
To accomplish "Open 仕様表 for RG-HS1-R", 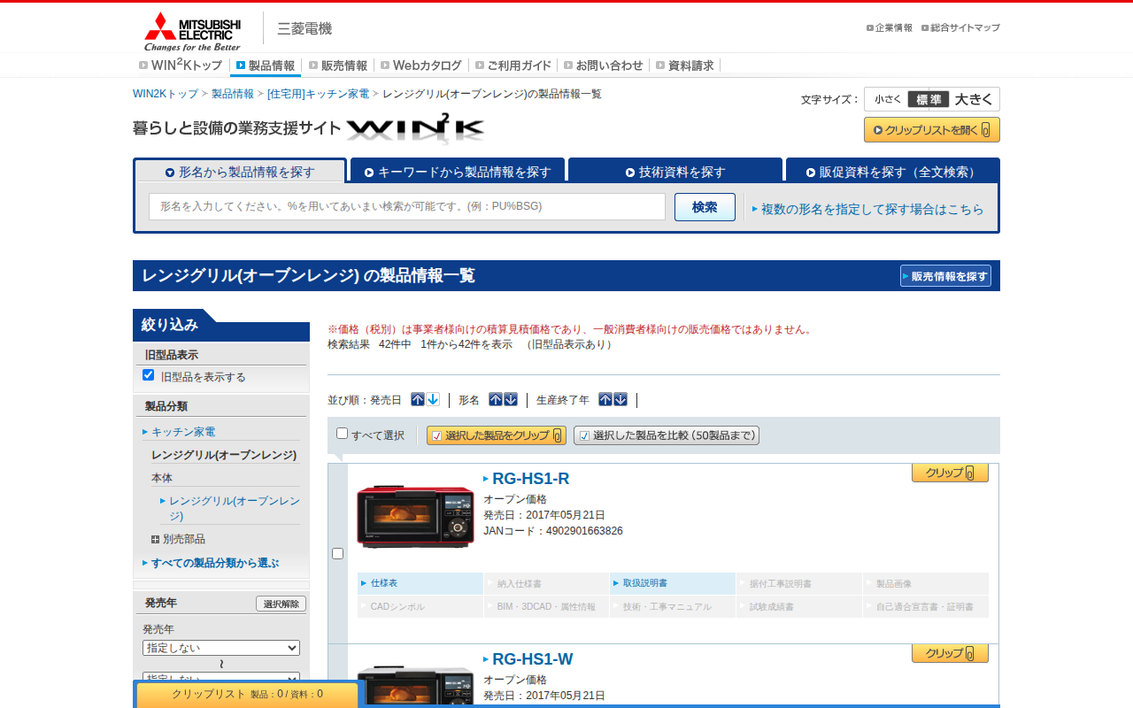I will point(420,583).
